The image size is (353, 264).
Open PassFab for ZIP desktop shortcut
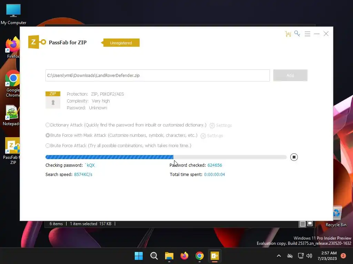click(12, 151)
